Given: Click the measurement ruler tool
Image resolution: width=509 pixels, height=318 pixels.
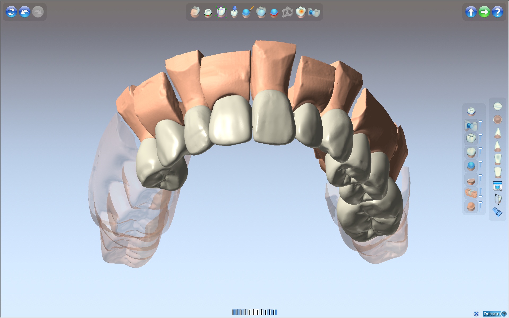Looking at the screenshot, I should tap(498, 212).
